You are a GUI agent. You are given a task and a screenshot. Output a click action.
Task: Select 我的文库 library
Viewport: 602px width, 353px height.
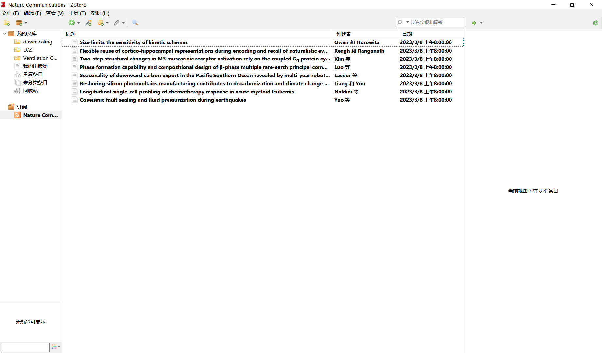[27, 34]
